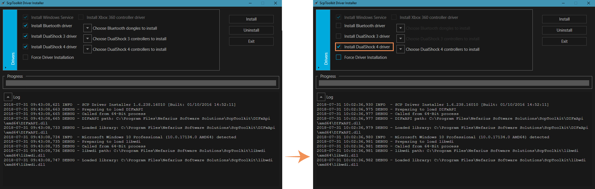Click small expand arrow below left Drivers tab
Viewport: 595px width, 189px height.
6,67
